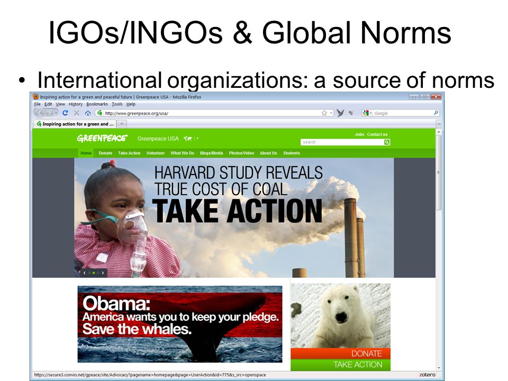
Task: Go to previous slide in banner carousel
Action: (x=85, y=273)
